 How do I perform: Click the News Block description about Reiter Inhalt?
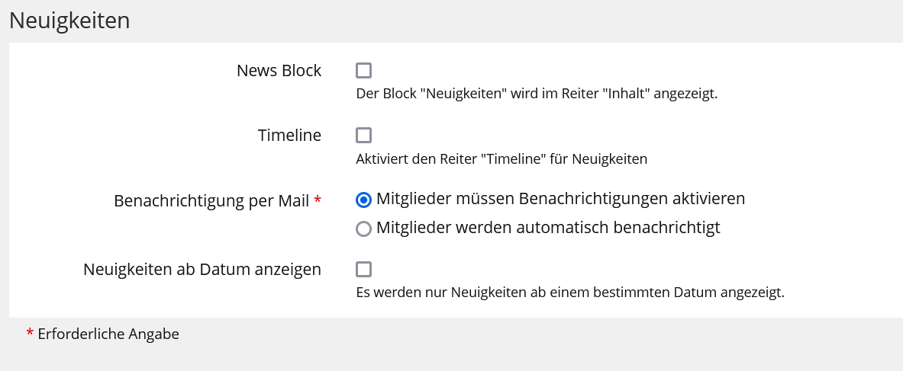(537, 94)
